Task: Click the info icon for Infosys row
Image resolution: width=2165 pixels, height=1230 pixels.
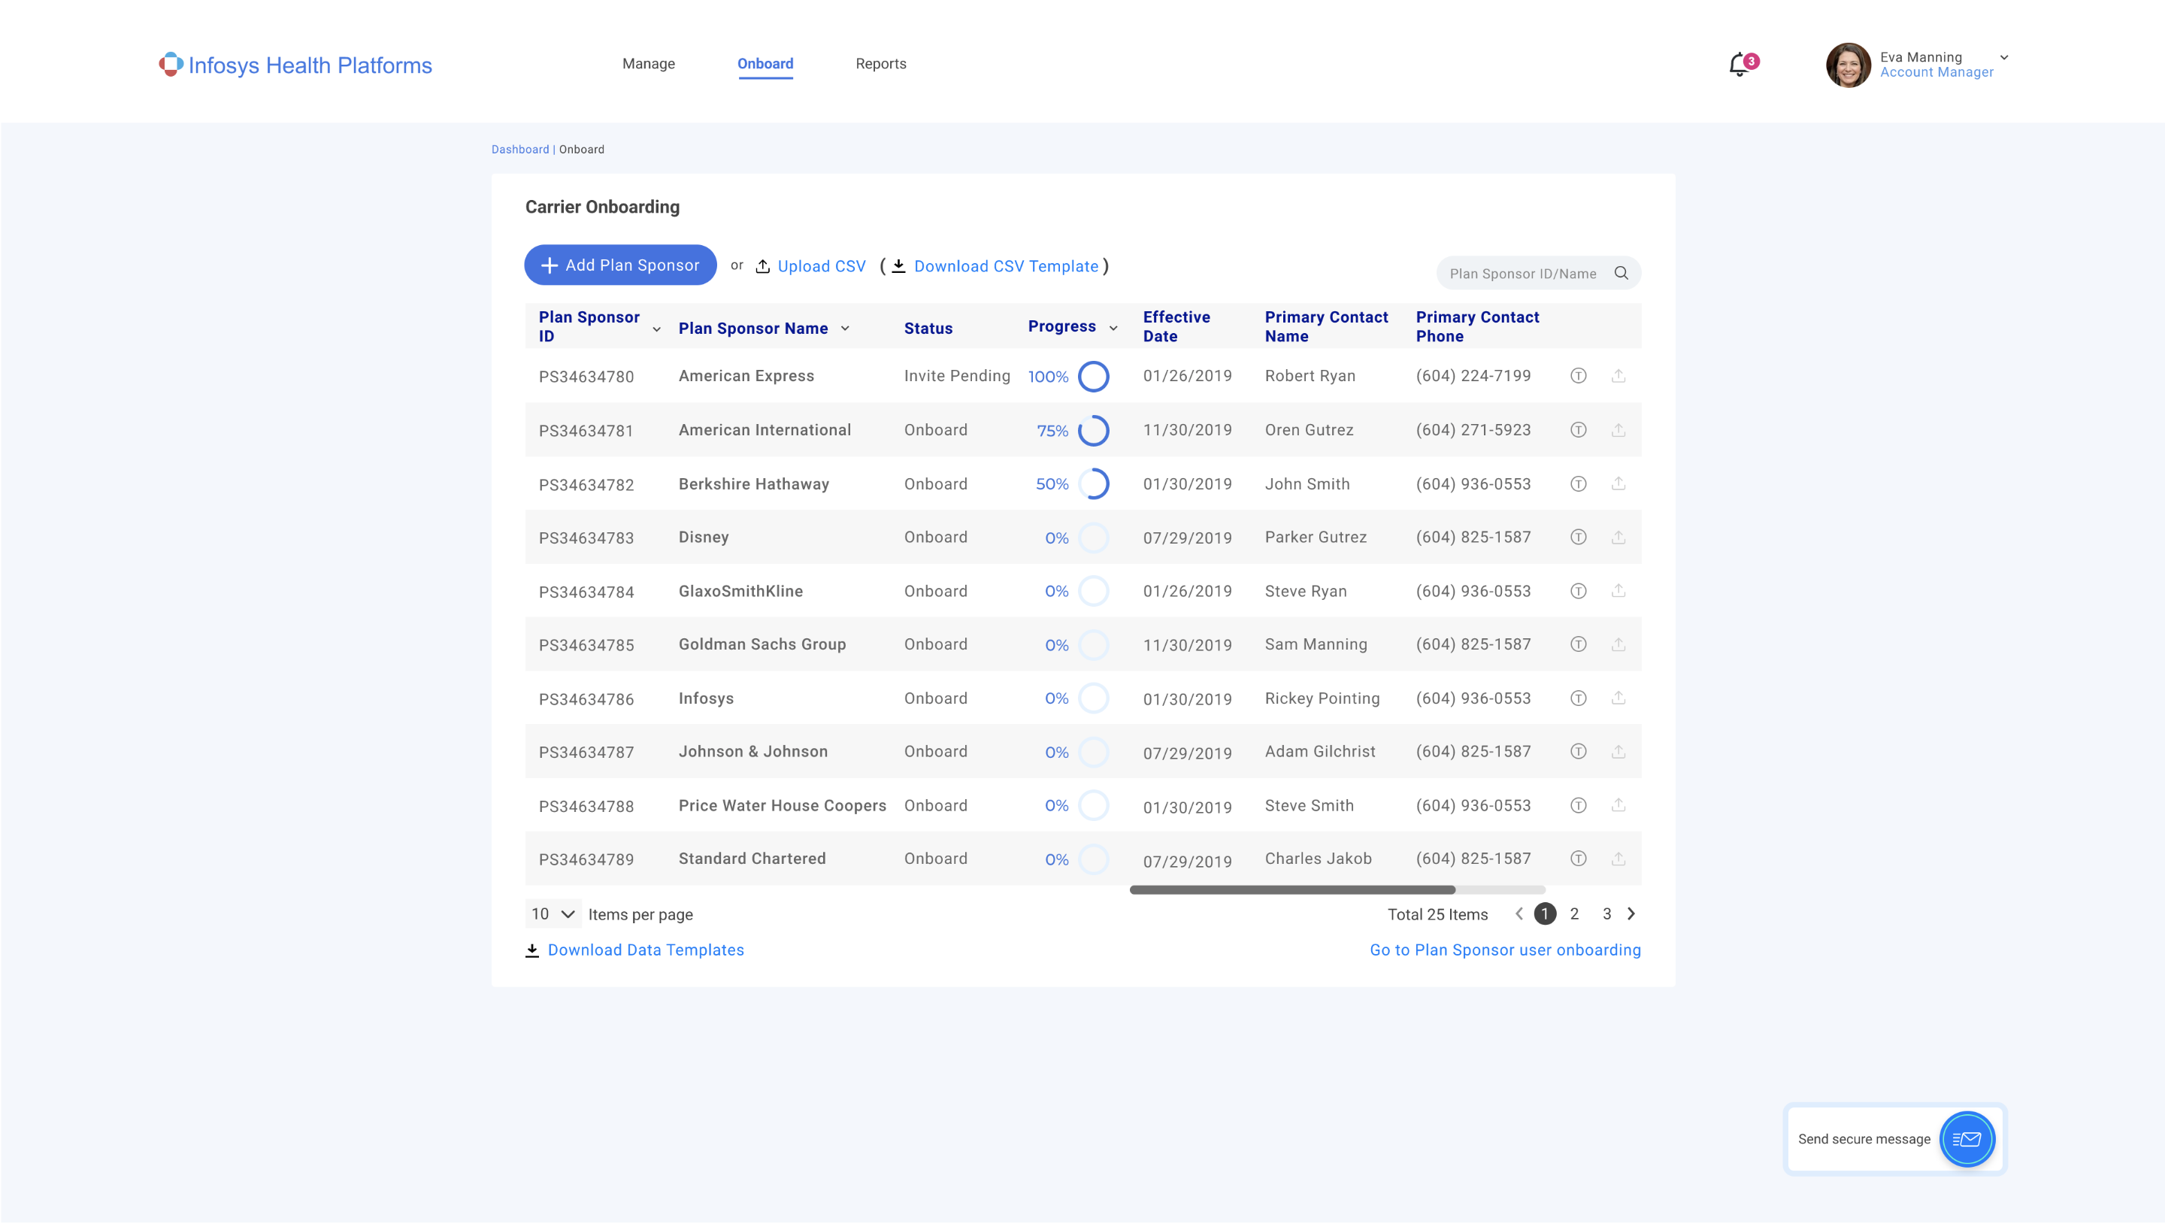Action: coord(1577,698)
